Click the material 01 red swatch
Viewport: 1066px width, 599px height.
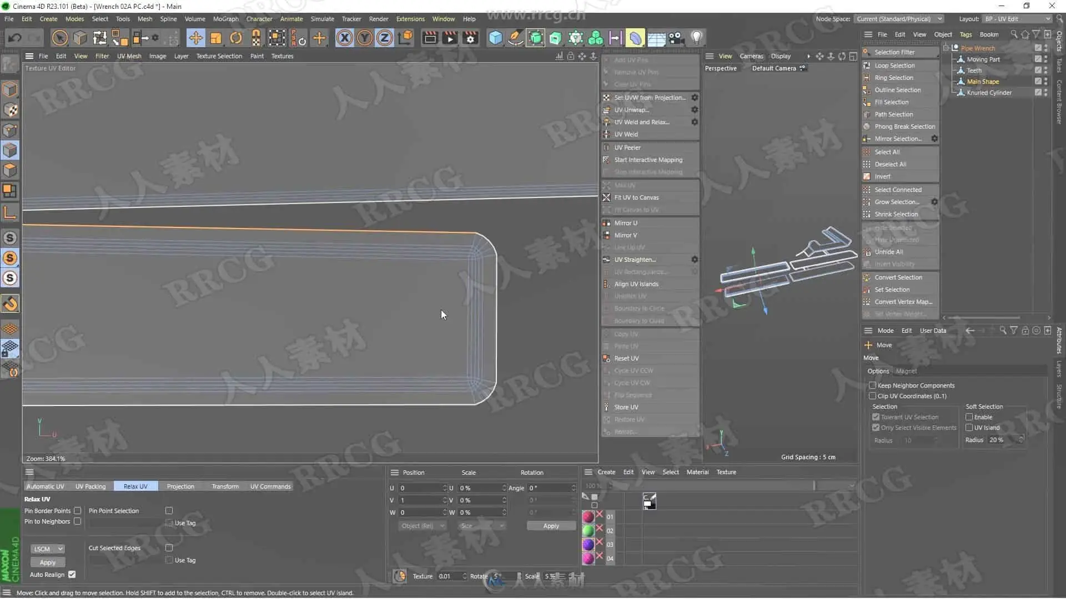[x=588, y=517]
